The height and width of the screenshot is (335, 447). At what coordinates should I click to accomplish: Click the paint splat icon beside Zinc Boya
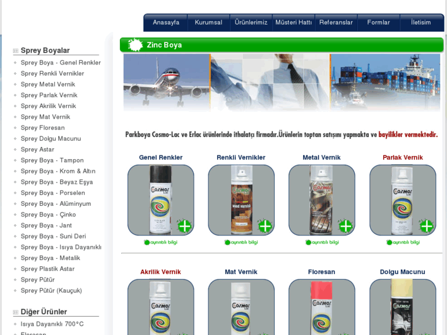pos(135,45)
